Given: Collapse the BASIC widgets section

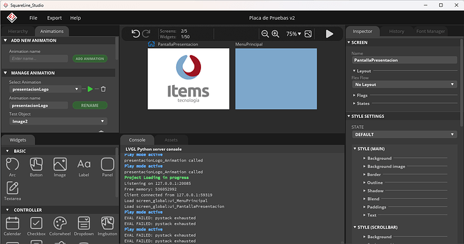Looking at the screenshot, I should coord(7,151).
